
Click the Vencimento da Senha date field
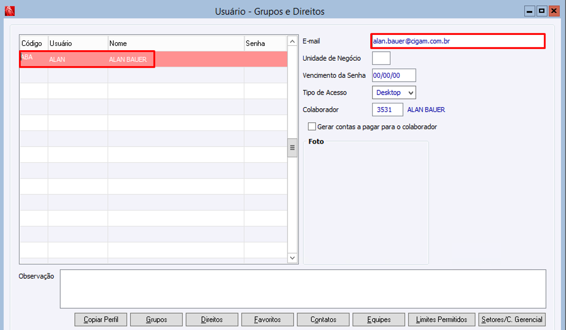click(x=394, y=75)
